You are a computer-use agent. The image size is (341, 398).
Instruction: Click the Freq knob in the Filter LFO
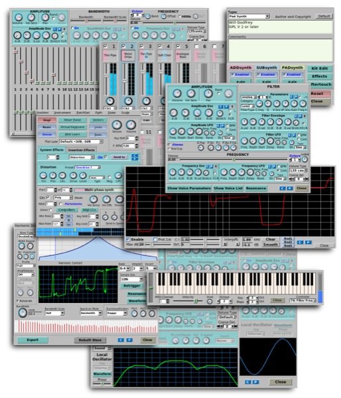pyautogui.click(x=244, y=141)
